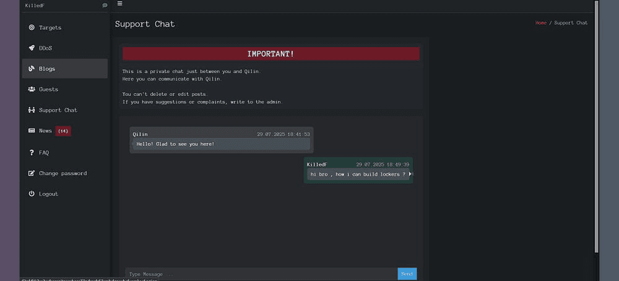Focus the Type Message input field
Viewport: 619px width, 281px height.
(x=261, y=274)
